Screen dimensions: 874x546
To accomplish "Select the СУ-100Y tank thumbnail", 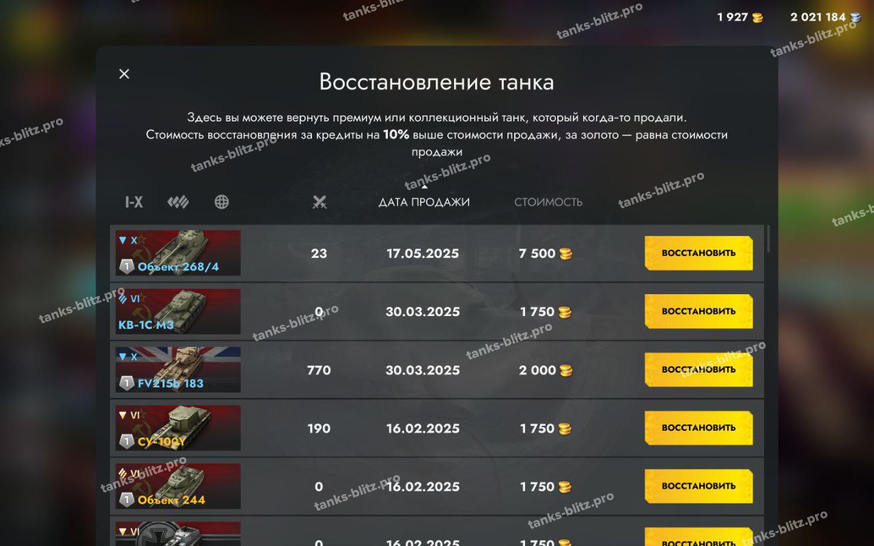I will click(178, 428).
